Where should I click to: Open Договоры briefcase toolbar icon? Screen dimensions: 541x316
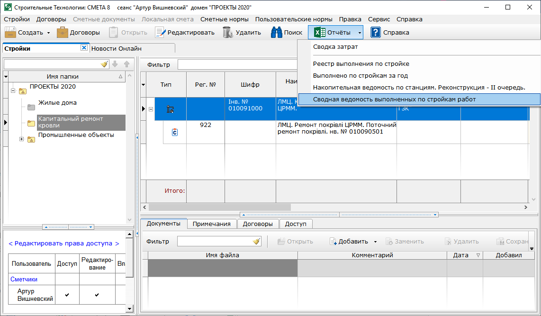tap(63, 32)
